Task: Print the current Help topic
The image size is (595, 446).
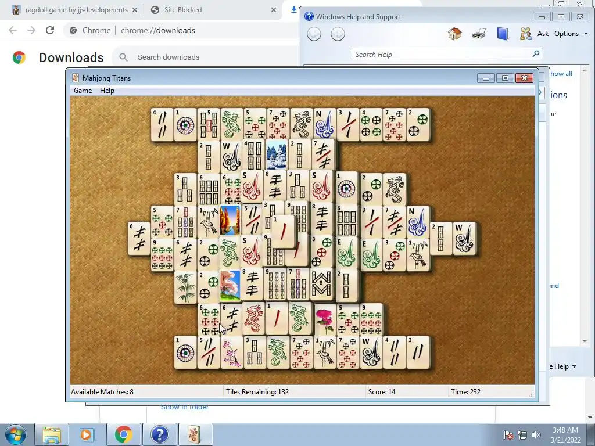Action: pyautogui.click(x=479, y=34)
